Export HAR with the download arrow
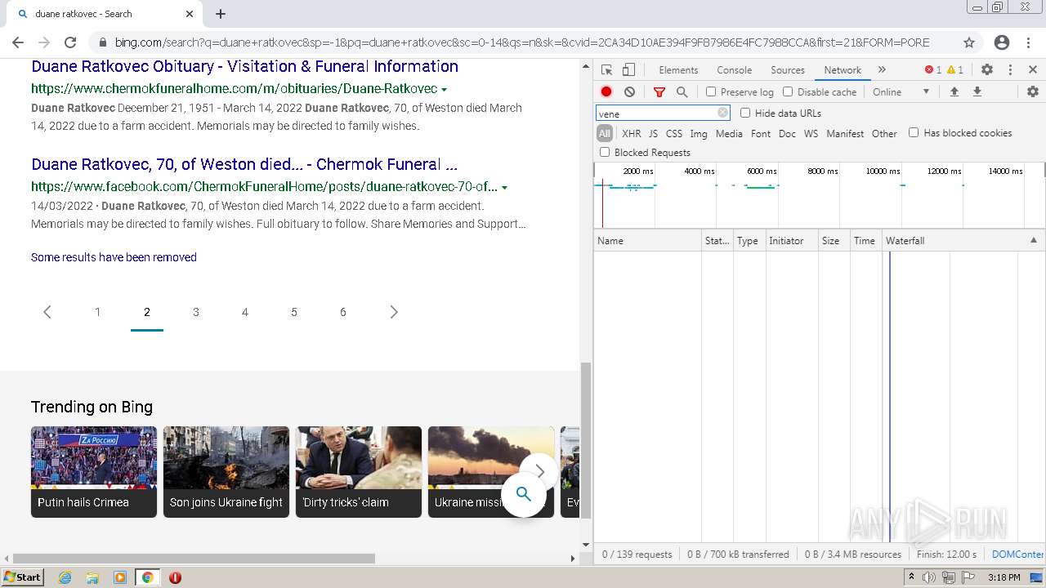1046x588 pixels. 977,92
